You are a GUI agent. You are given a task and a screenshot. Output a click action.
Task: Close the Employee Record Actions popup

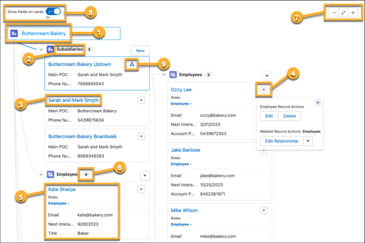pos(318,103)
